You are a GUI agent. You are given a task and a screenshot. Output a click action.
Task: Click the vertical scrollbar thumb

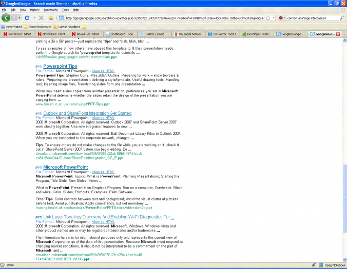[x=344, y=198]
